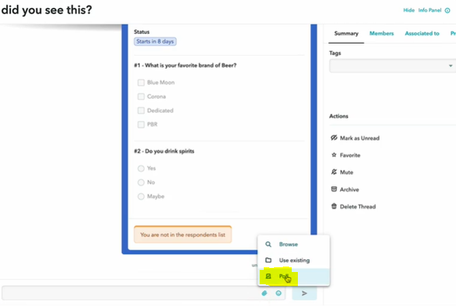The image size is (456, 306).
Task: Choose the Maybe radio option
Action: pos(141,197)
